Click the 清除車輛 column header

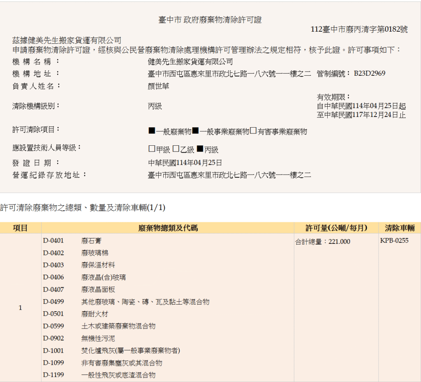(x=399, y=228)
